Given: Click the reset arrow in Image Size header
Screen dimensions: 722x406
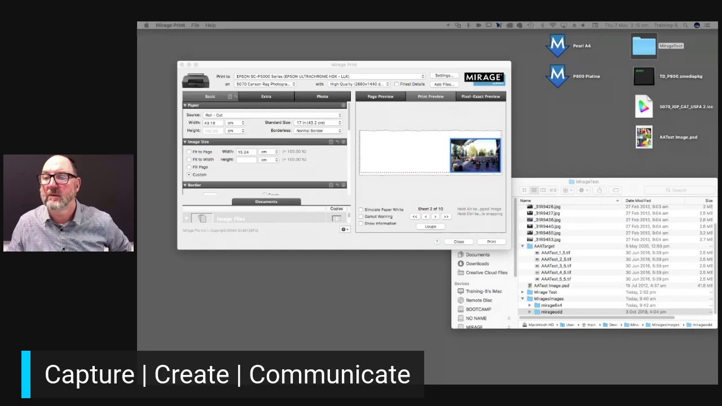Looking at the screenshot, I should [337, 142].
